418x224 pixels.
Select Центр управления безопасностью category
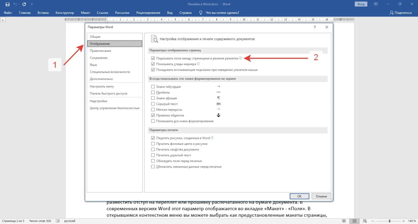(115, 108)
